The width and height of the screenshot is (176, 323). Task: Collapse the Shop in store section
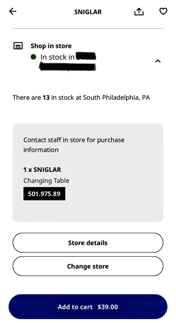click(158, 61)
